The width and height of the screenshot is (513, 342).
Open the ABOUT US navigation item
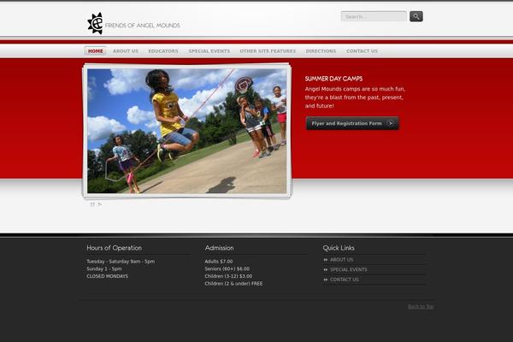pos(126,51)
